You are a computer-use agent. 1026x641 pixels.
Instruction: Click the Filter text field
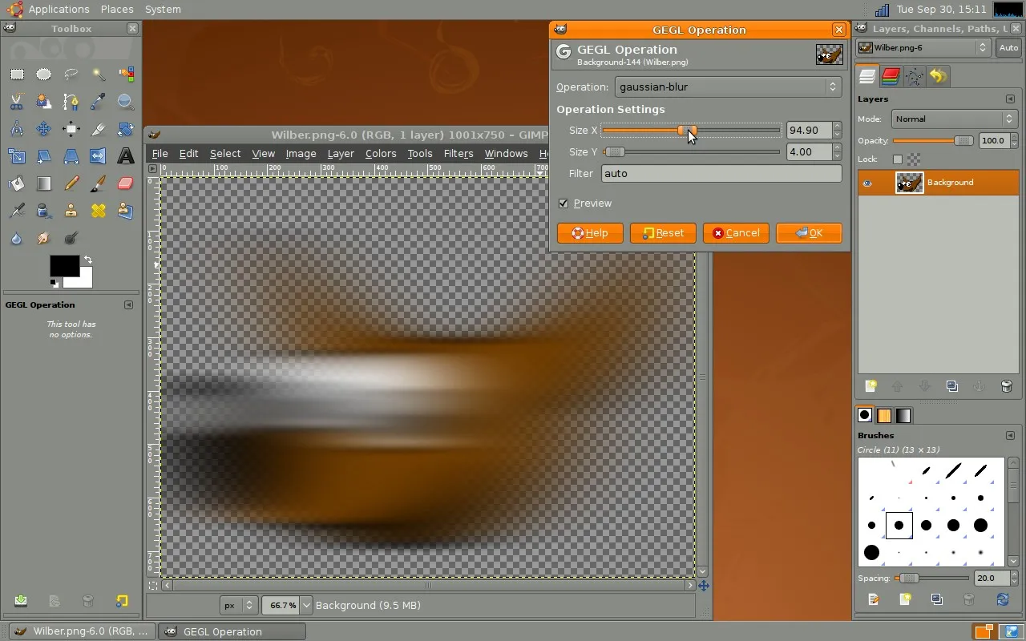[x=721, y=174]
